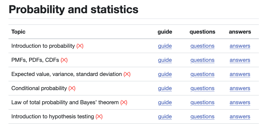This screenshot has height=129, width=262.
Task: Open hypothesis testing questions link
Action: coord(202,116)
